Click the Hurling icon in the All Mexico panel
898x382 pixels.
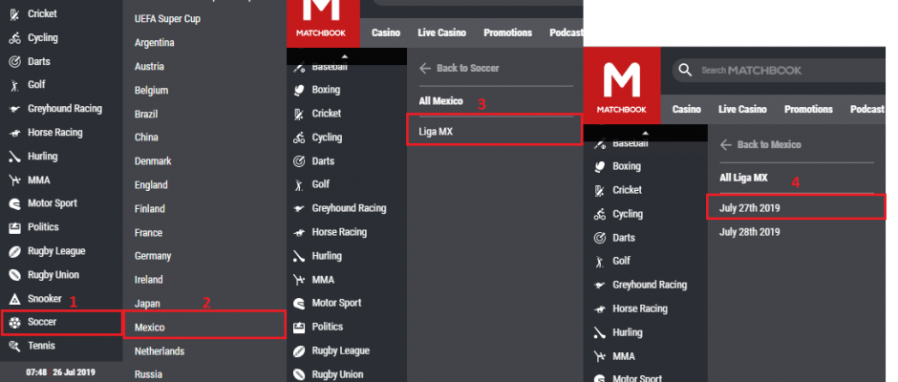pos(299,256)
